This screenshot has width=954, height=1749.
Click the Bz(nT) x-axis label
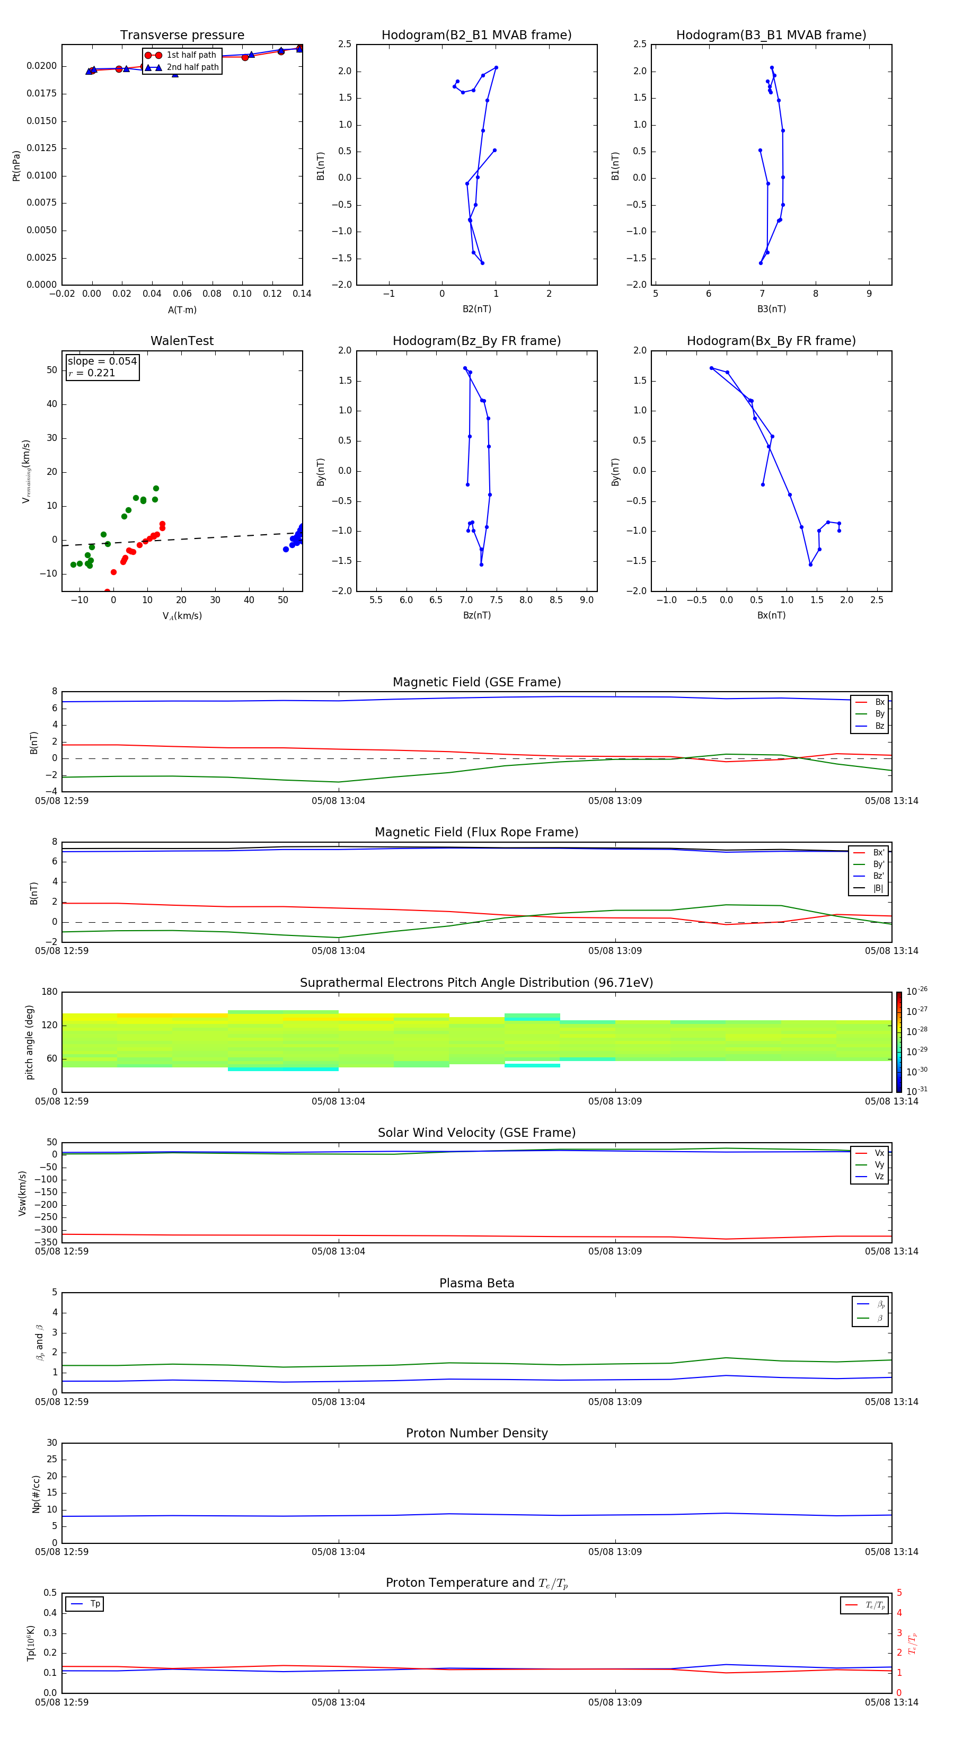click(x=476, y=615)
